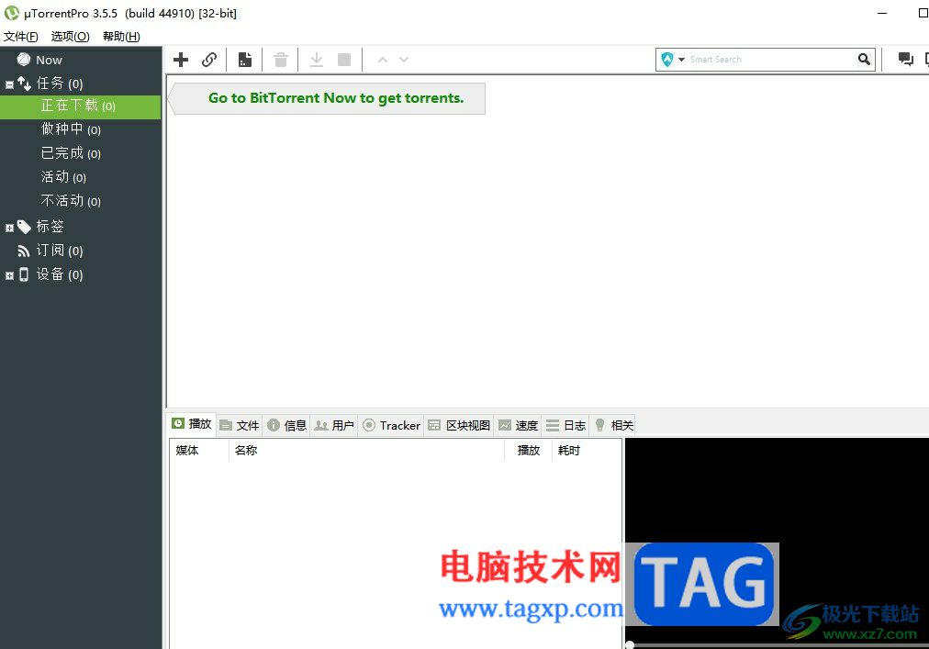Switch to the Tracker tab
Image resolution: width=929 pixels, height=649 pixels.
click(x=392, y=425)
